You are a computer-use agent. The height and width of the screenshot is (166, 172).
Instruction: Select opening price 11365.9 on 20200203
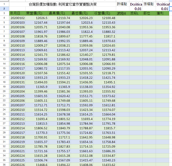pyautogui.click(x=37, y=87)
